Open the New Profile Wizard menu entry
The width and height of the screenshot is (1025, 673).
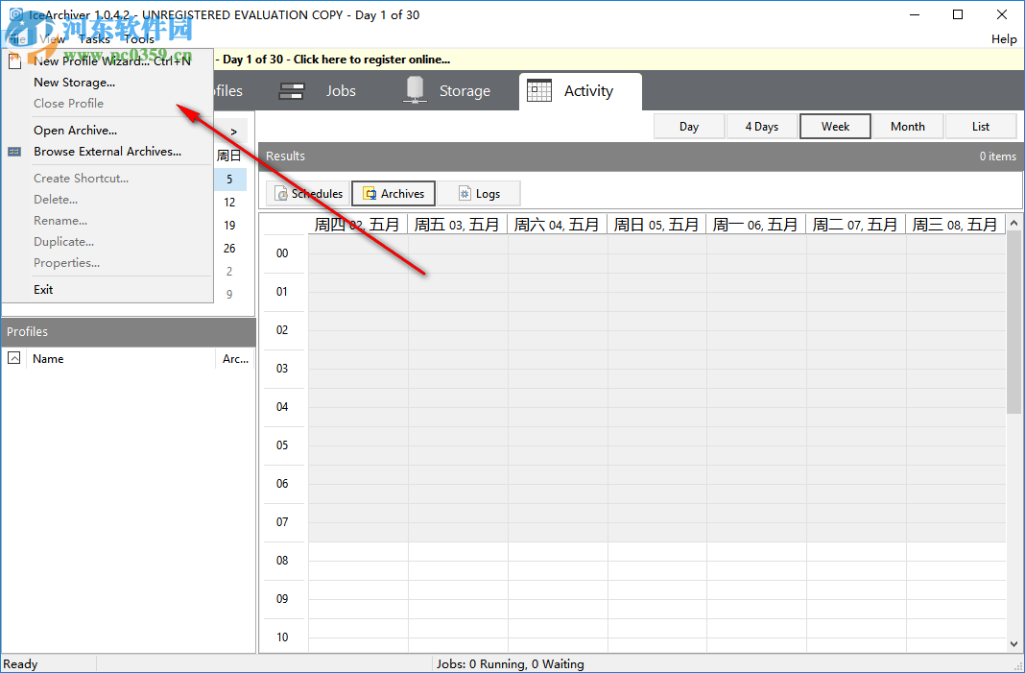point(107,60)
